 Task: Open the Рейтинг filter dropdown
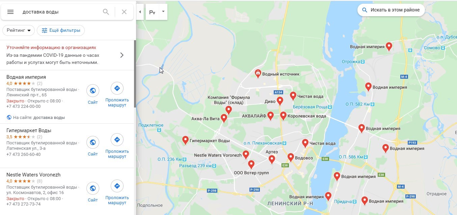[x=19, y=30]
